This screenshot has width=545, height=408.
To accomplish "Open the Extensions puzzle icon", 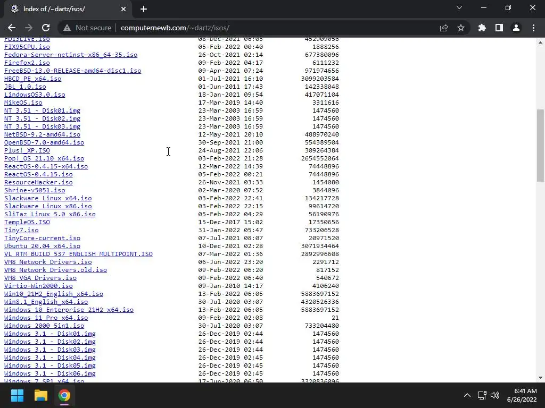I will (482, 28).
